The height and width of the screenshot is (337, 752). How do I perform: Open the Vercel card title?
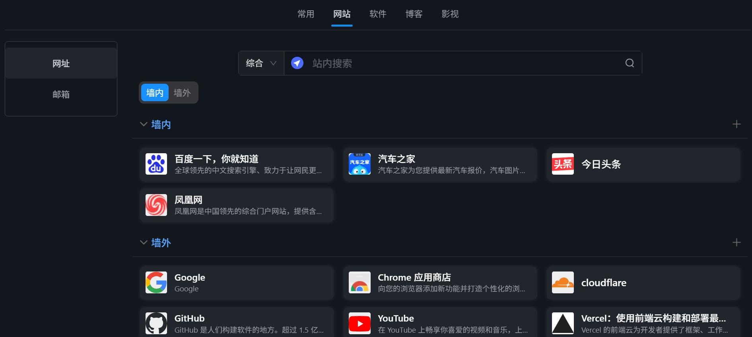653,318
